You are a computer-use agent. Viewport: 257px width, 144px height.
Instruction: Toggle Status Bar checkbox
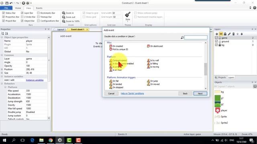click(x=4, y=13)
